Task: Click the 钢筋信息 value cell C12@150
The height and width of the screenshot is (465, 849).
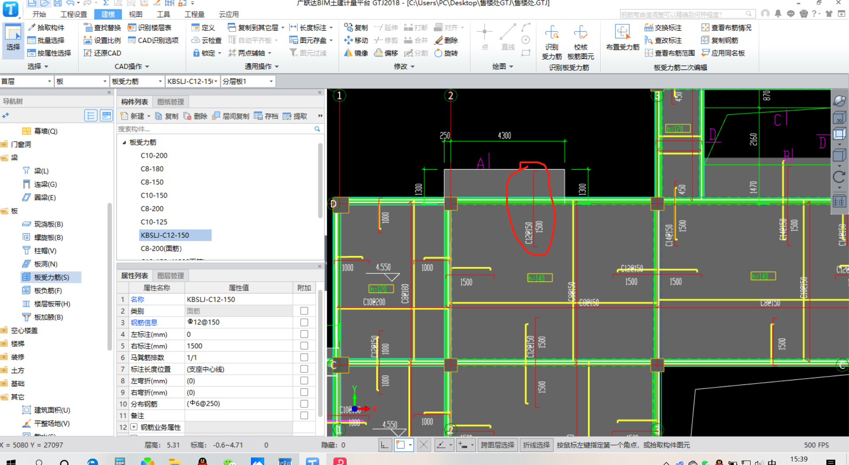Action: (x=239, y=322)
